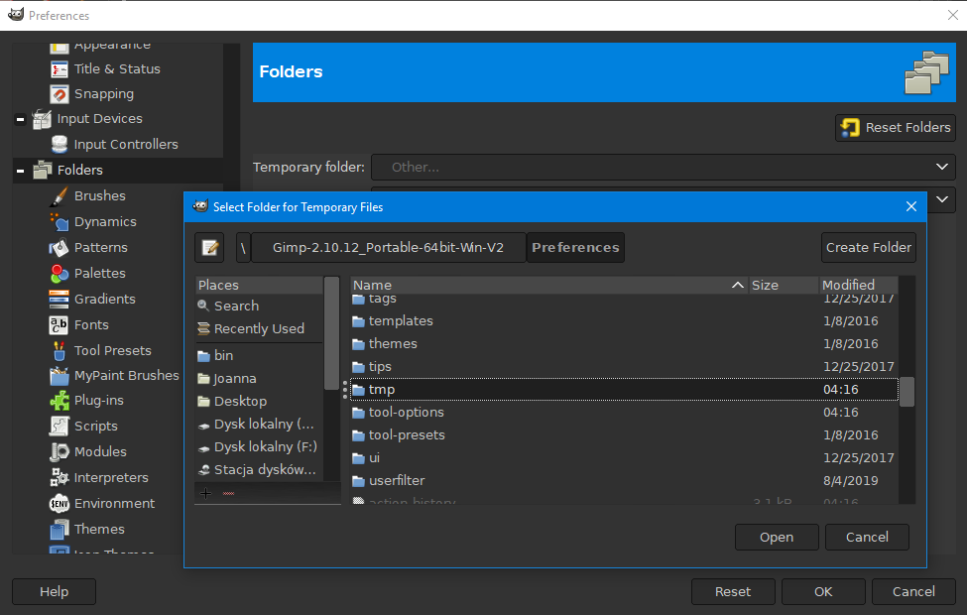The width and height of the screenshot is (967, 615).
Task: Select the themes folder row
Action: click(x=624, y=344)
